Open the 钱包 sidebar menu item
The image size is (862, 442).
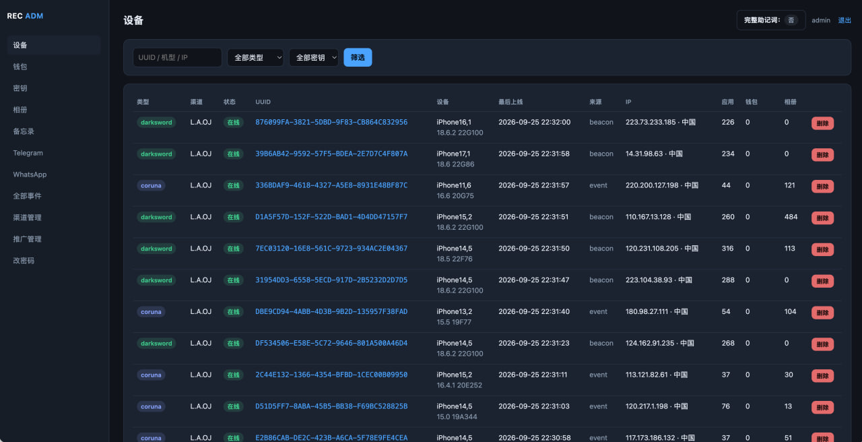coord(54,67)
